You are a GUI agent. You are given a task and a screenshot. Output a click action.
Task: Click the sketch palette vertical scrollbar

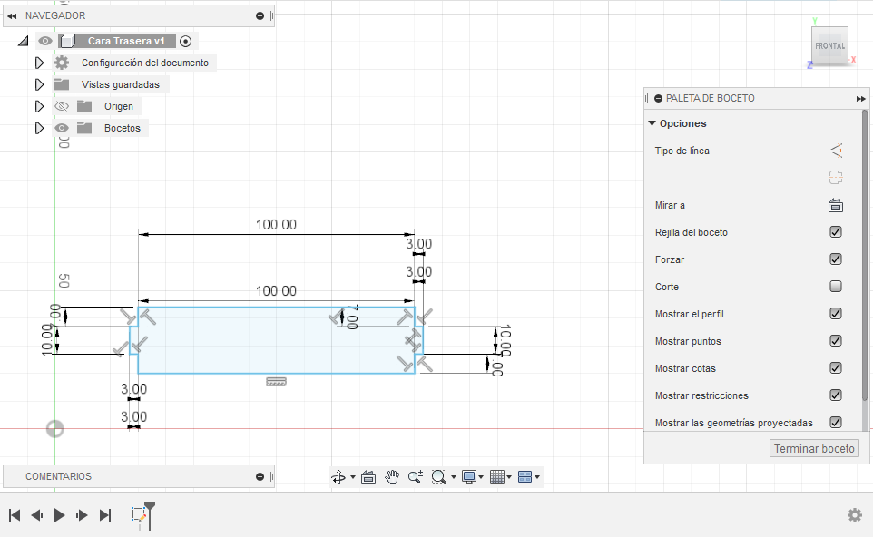pyautogui.click(x=865, y=255)
